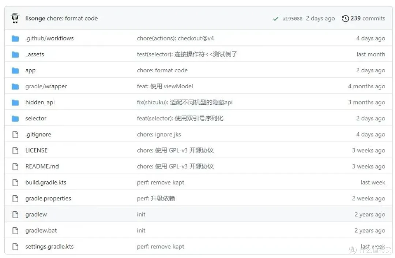The image size is (395, 258).
Task: Click the gradle.properties file icon
Action: 15,199
